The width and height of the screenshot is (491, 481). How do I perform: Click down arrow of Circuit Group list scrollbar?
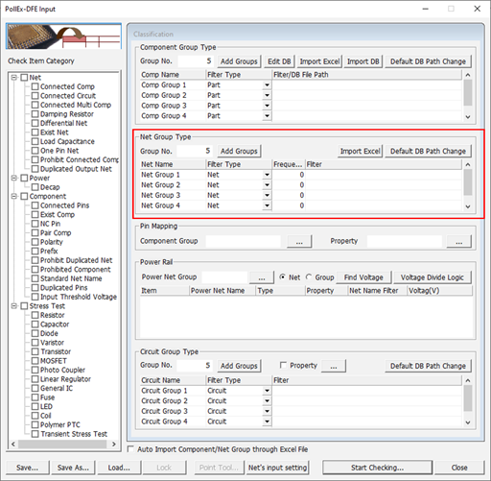click(468, 422)
